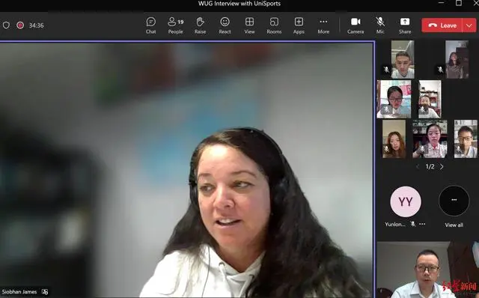This screenshot has height=298, width=479.
Task: Open the View layout options
Action: (249, 25)
